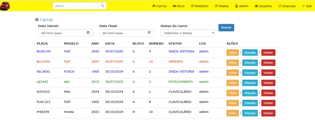Open Status in the top navigation
The height and width of the screenshot is (120, 315).
(x=221, y=6)
